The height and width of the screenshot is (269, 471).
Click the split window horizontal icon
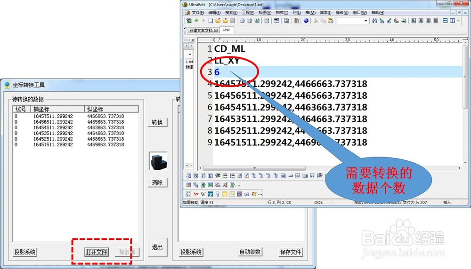tap(445, 21)
